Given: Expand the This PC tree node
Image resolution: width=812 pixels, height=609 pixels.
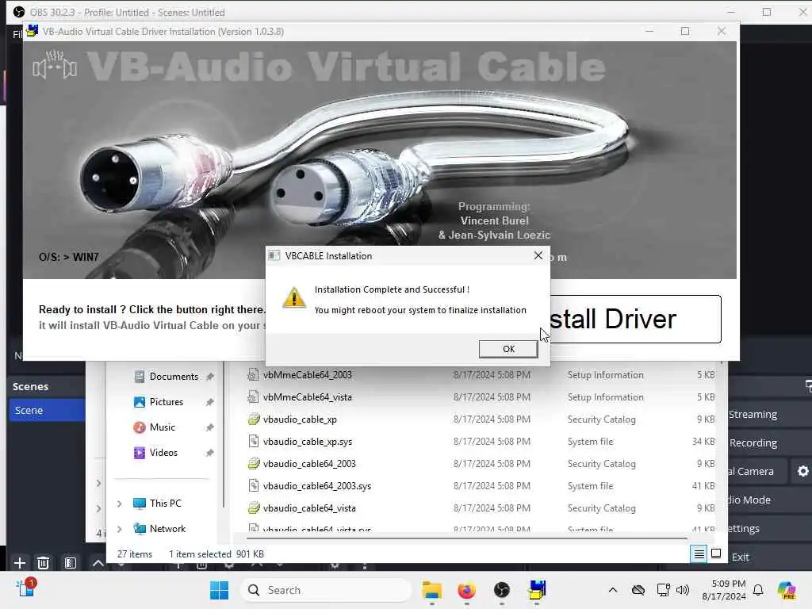Looking at the screenshot, I should 120,504.
